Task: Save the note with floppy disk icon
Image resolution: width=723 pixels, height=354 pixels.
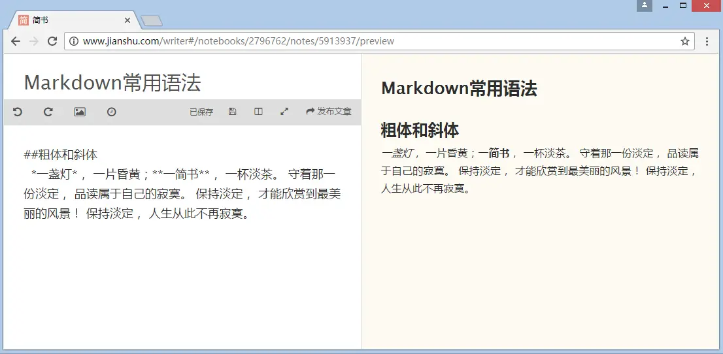Action: coord(233,112)
